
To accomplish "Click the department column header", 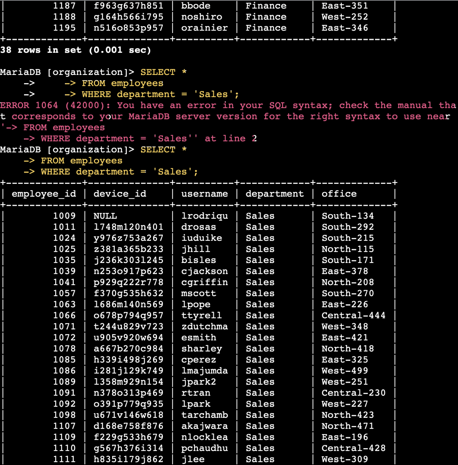I will [275, 194].
